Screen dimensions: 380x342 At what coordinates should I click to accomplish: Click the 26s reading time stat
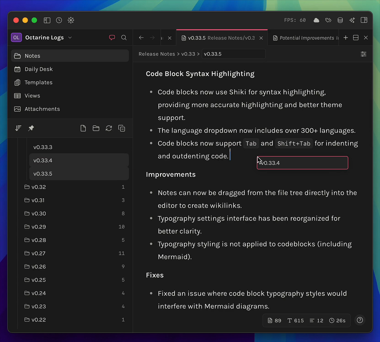pos(337,321)
